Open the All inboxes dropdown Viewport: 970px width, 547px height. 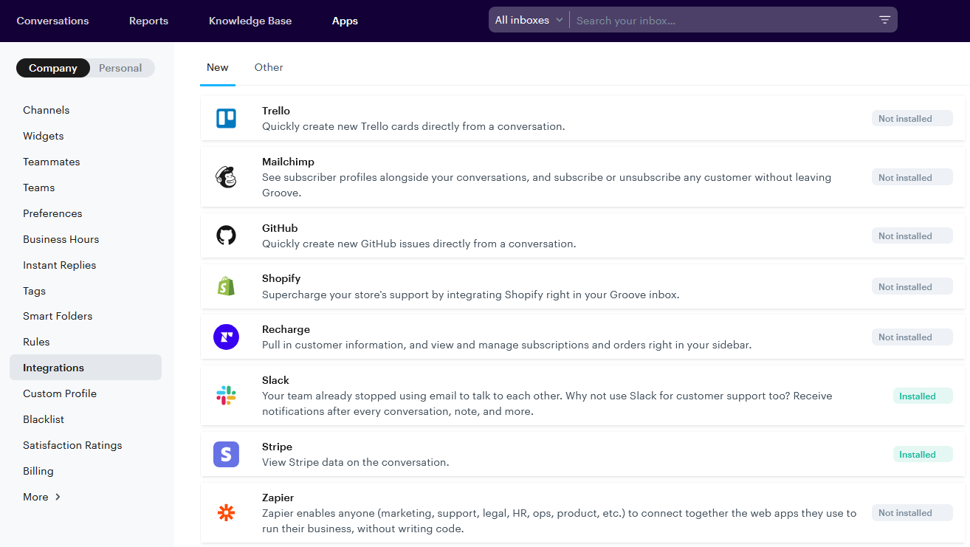click(528, 20)
